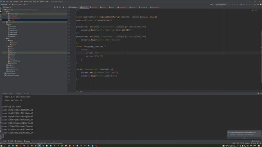Open the TODO tool window button
The width and height of the screenshot is (262, 147).
tap(10, 141)
